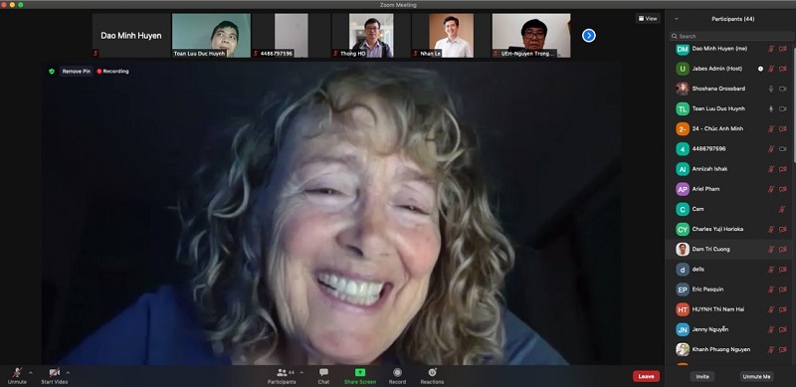The image size is (796, 387).
Task: Toggle Toan Luu Duc Huynh's microphone icon
Action: [x=770, y=108]
